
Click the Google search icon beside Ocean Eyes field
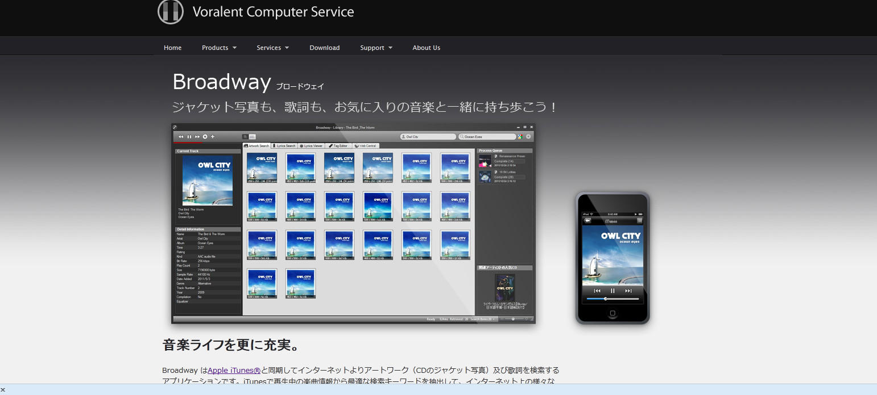tap(520, 137)
